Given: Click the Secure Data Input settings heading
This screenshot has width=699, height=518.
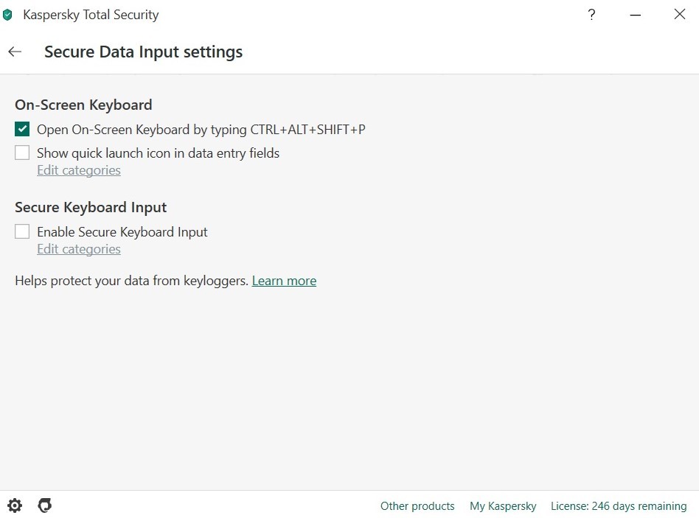Looking at the screenshot, I should click(x=143, y=52).
